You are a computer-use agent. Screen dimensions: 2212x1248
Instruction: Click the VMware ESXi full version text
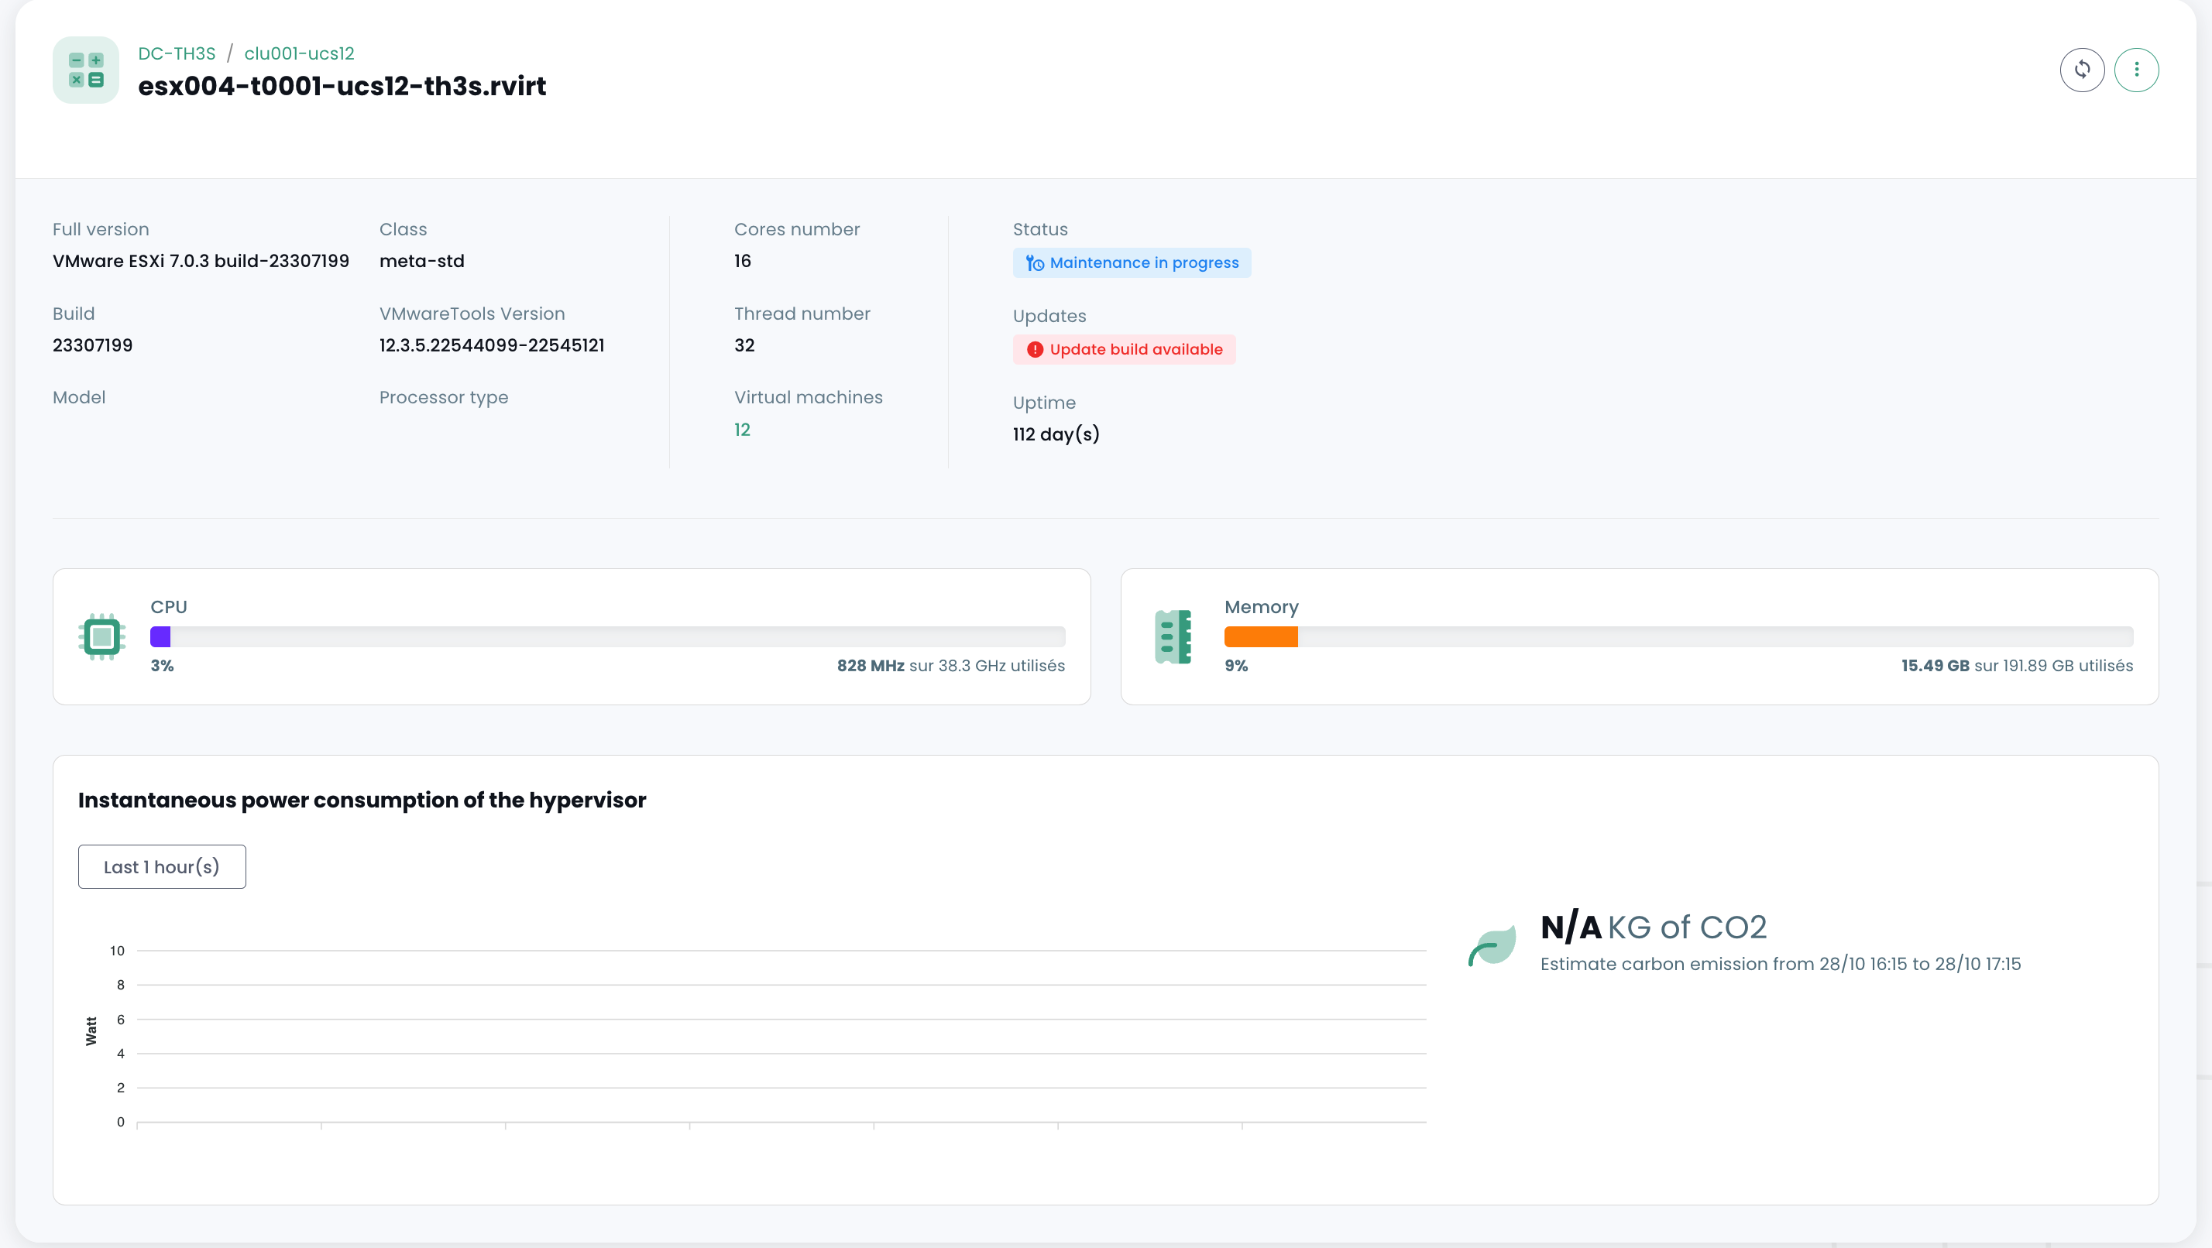tap(201, 261)
